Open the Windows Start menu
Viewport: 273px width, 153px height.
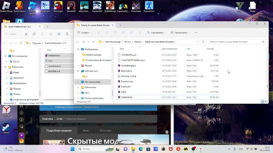point(73,149)
